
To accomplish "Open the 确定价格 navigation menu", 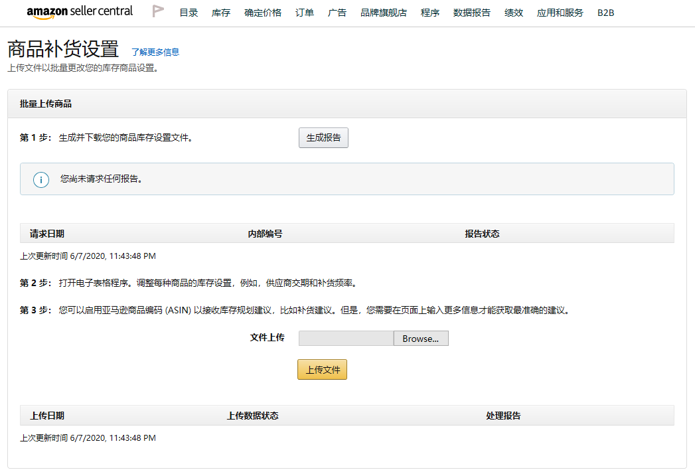I will [x=263, y=11].
